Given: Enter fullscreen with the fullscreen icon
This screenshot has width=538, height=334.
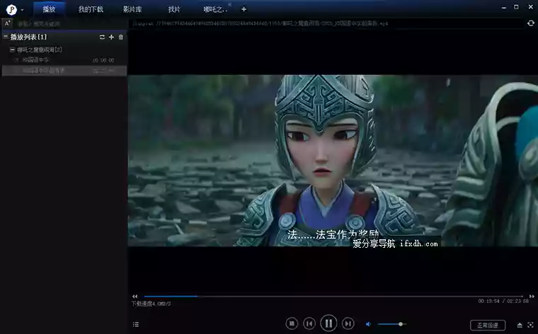Looking at the screenshot, I should pyautogui.click(x=531, y=325).
